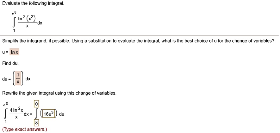Select the denominator x box of the du fraction
Screen dimensions: 280x133
(x=18, y=82)
